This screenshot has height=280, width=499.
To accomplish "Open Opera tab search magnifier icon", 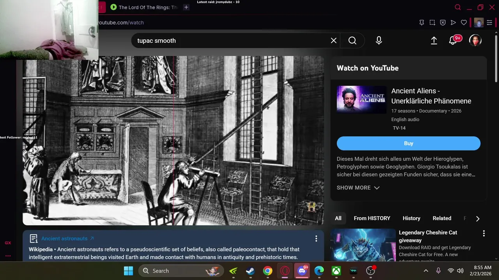I will (x=458, y=7).
